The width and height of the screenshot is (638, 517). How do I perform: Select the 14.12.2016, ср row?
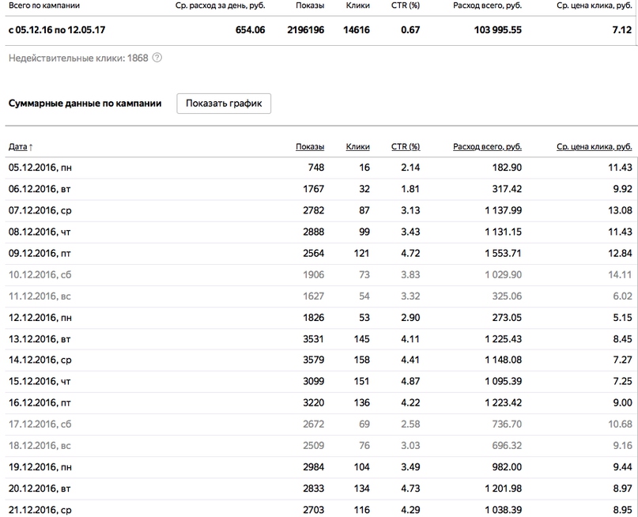pos(320,360)
